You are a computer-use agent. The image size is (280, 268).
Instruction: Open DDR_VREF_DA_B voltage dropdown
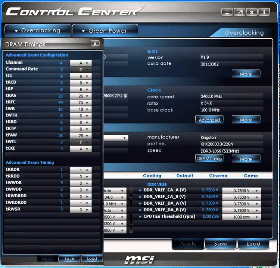242,210
